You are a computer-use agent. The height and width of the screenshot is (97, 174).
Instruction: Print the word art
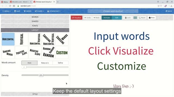click(x=152, y=18)
